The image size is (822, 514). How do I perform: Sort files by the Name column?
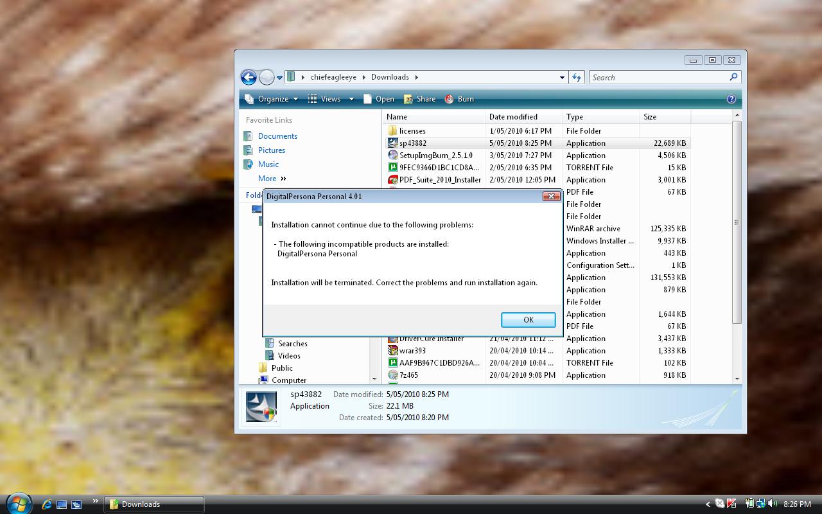[434, 117]
